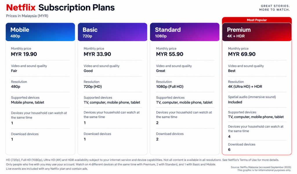Screen dimensions: 297x174
Task: Click the Source: Netflix Malaysia footnote
Action: [261, 167]
